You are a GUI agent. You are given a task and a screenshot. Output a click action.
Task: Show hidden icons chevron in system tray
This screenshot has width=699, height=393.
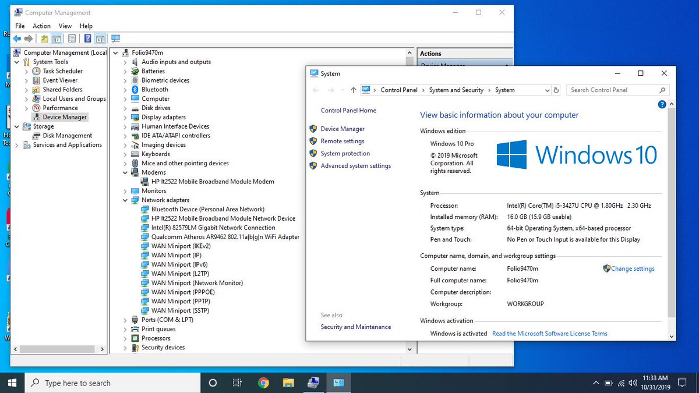point(595,383)
